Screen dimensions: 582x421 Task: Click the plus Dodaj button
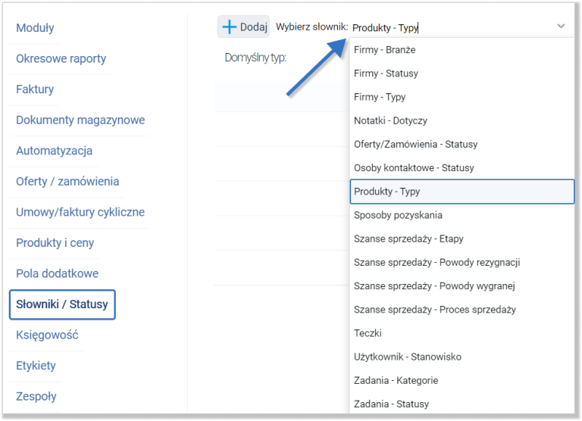tap(244, 27)
